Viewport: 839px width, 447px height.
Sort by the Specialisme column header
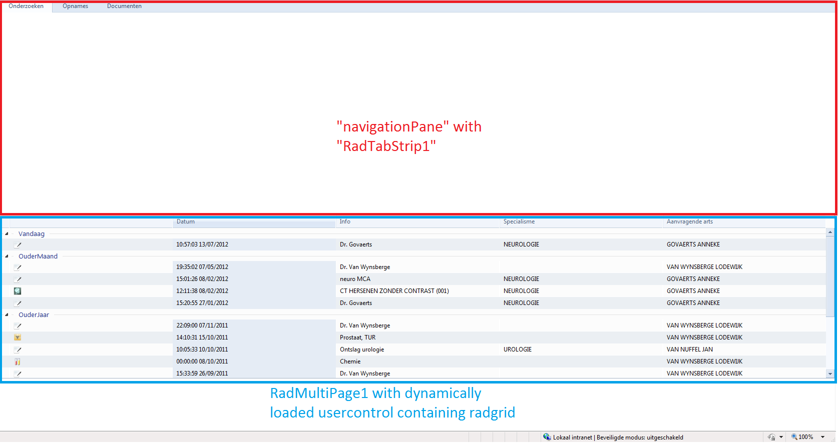click(x=581, y=222)
